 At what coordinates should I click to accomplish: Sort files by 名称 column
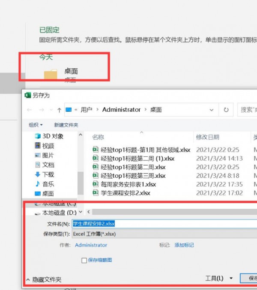(98, 137)
